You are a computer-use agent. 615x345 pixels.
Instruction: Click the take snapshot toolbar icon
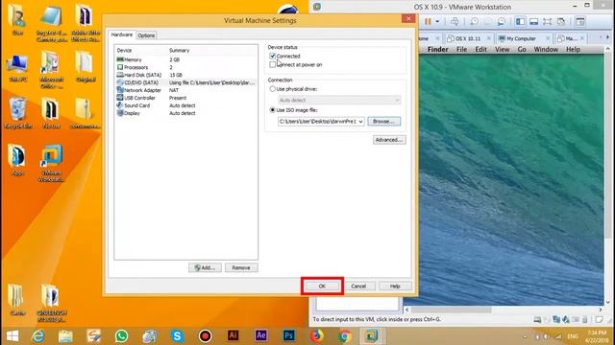pyautogui.click(x=474, y=21)
